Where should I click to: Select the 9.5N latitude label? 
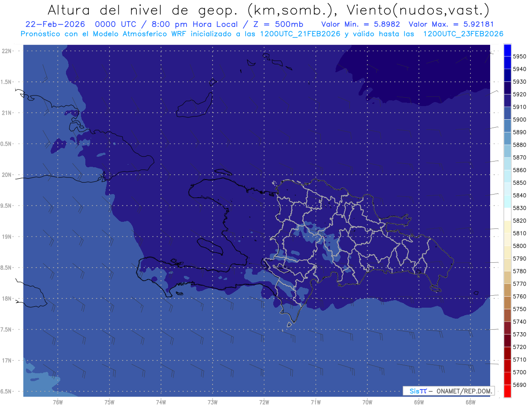(x=6, y=206)
